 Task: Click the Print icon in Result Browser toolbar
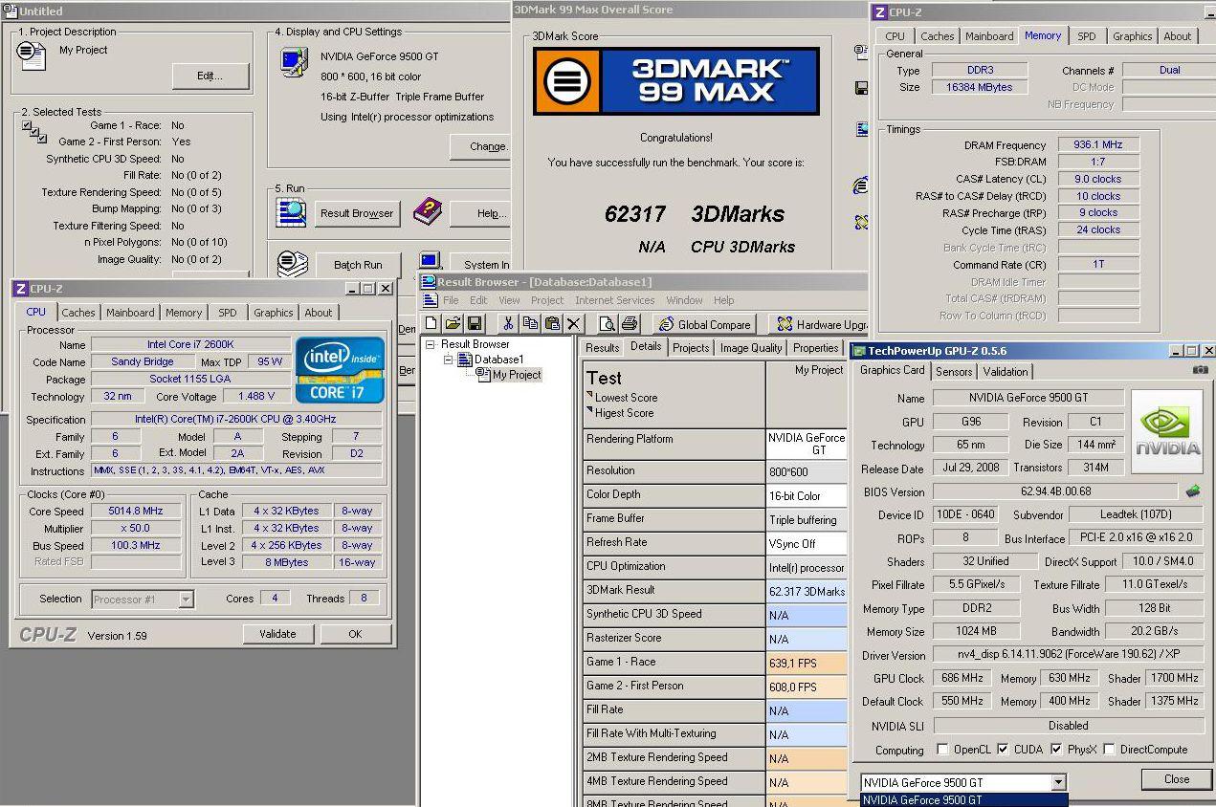coord(630,324)
